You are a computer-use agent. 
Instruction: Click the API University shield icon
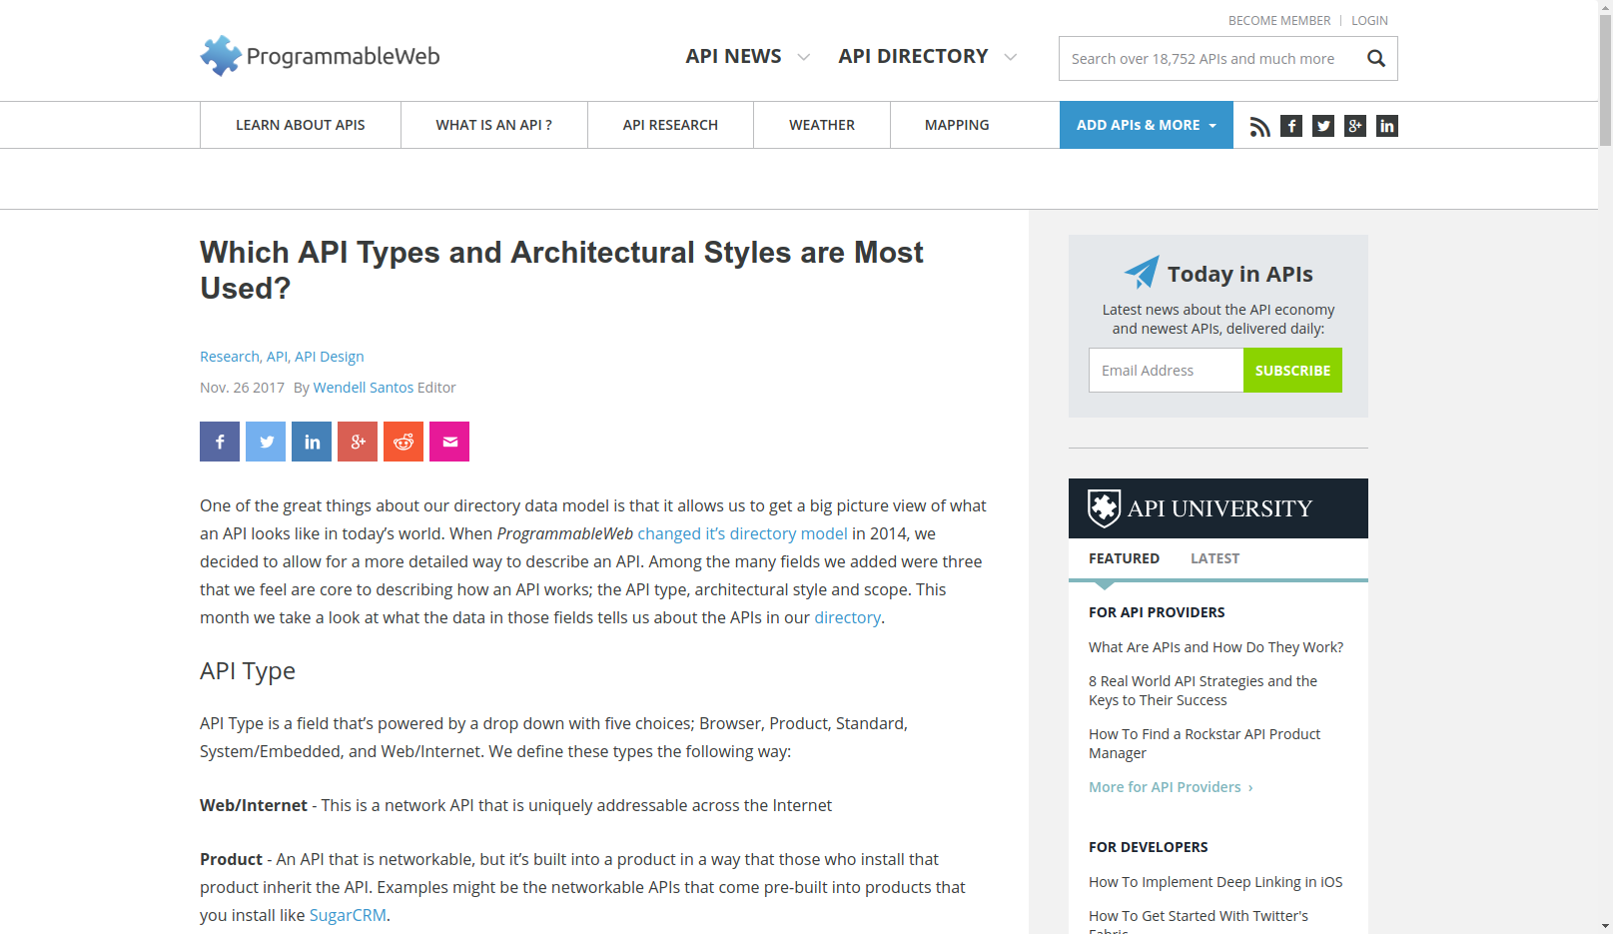1104,508
